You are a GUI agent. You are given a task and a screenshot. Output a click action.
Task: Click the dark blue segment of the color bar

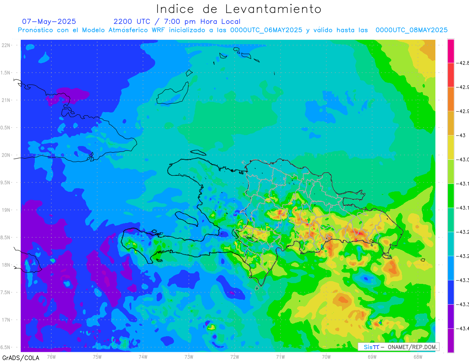coord(451,292)
